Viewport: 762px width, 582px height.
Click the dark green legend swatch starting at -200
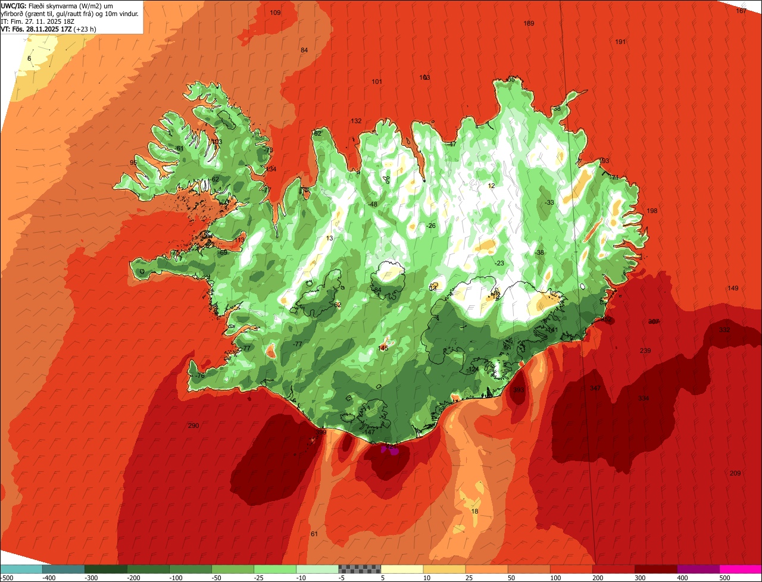click(148, 569)
